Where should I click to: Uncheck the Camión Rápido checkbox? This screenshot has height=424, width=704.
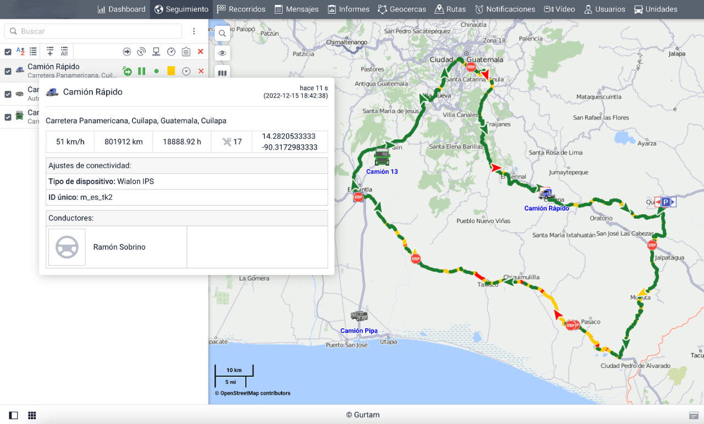click(8, 71)
